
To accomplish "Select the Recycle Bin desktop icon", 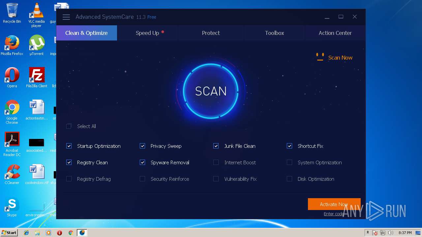I will click(x=12, y=13).
